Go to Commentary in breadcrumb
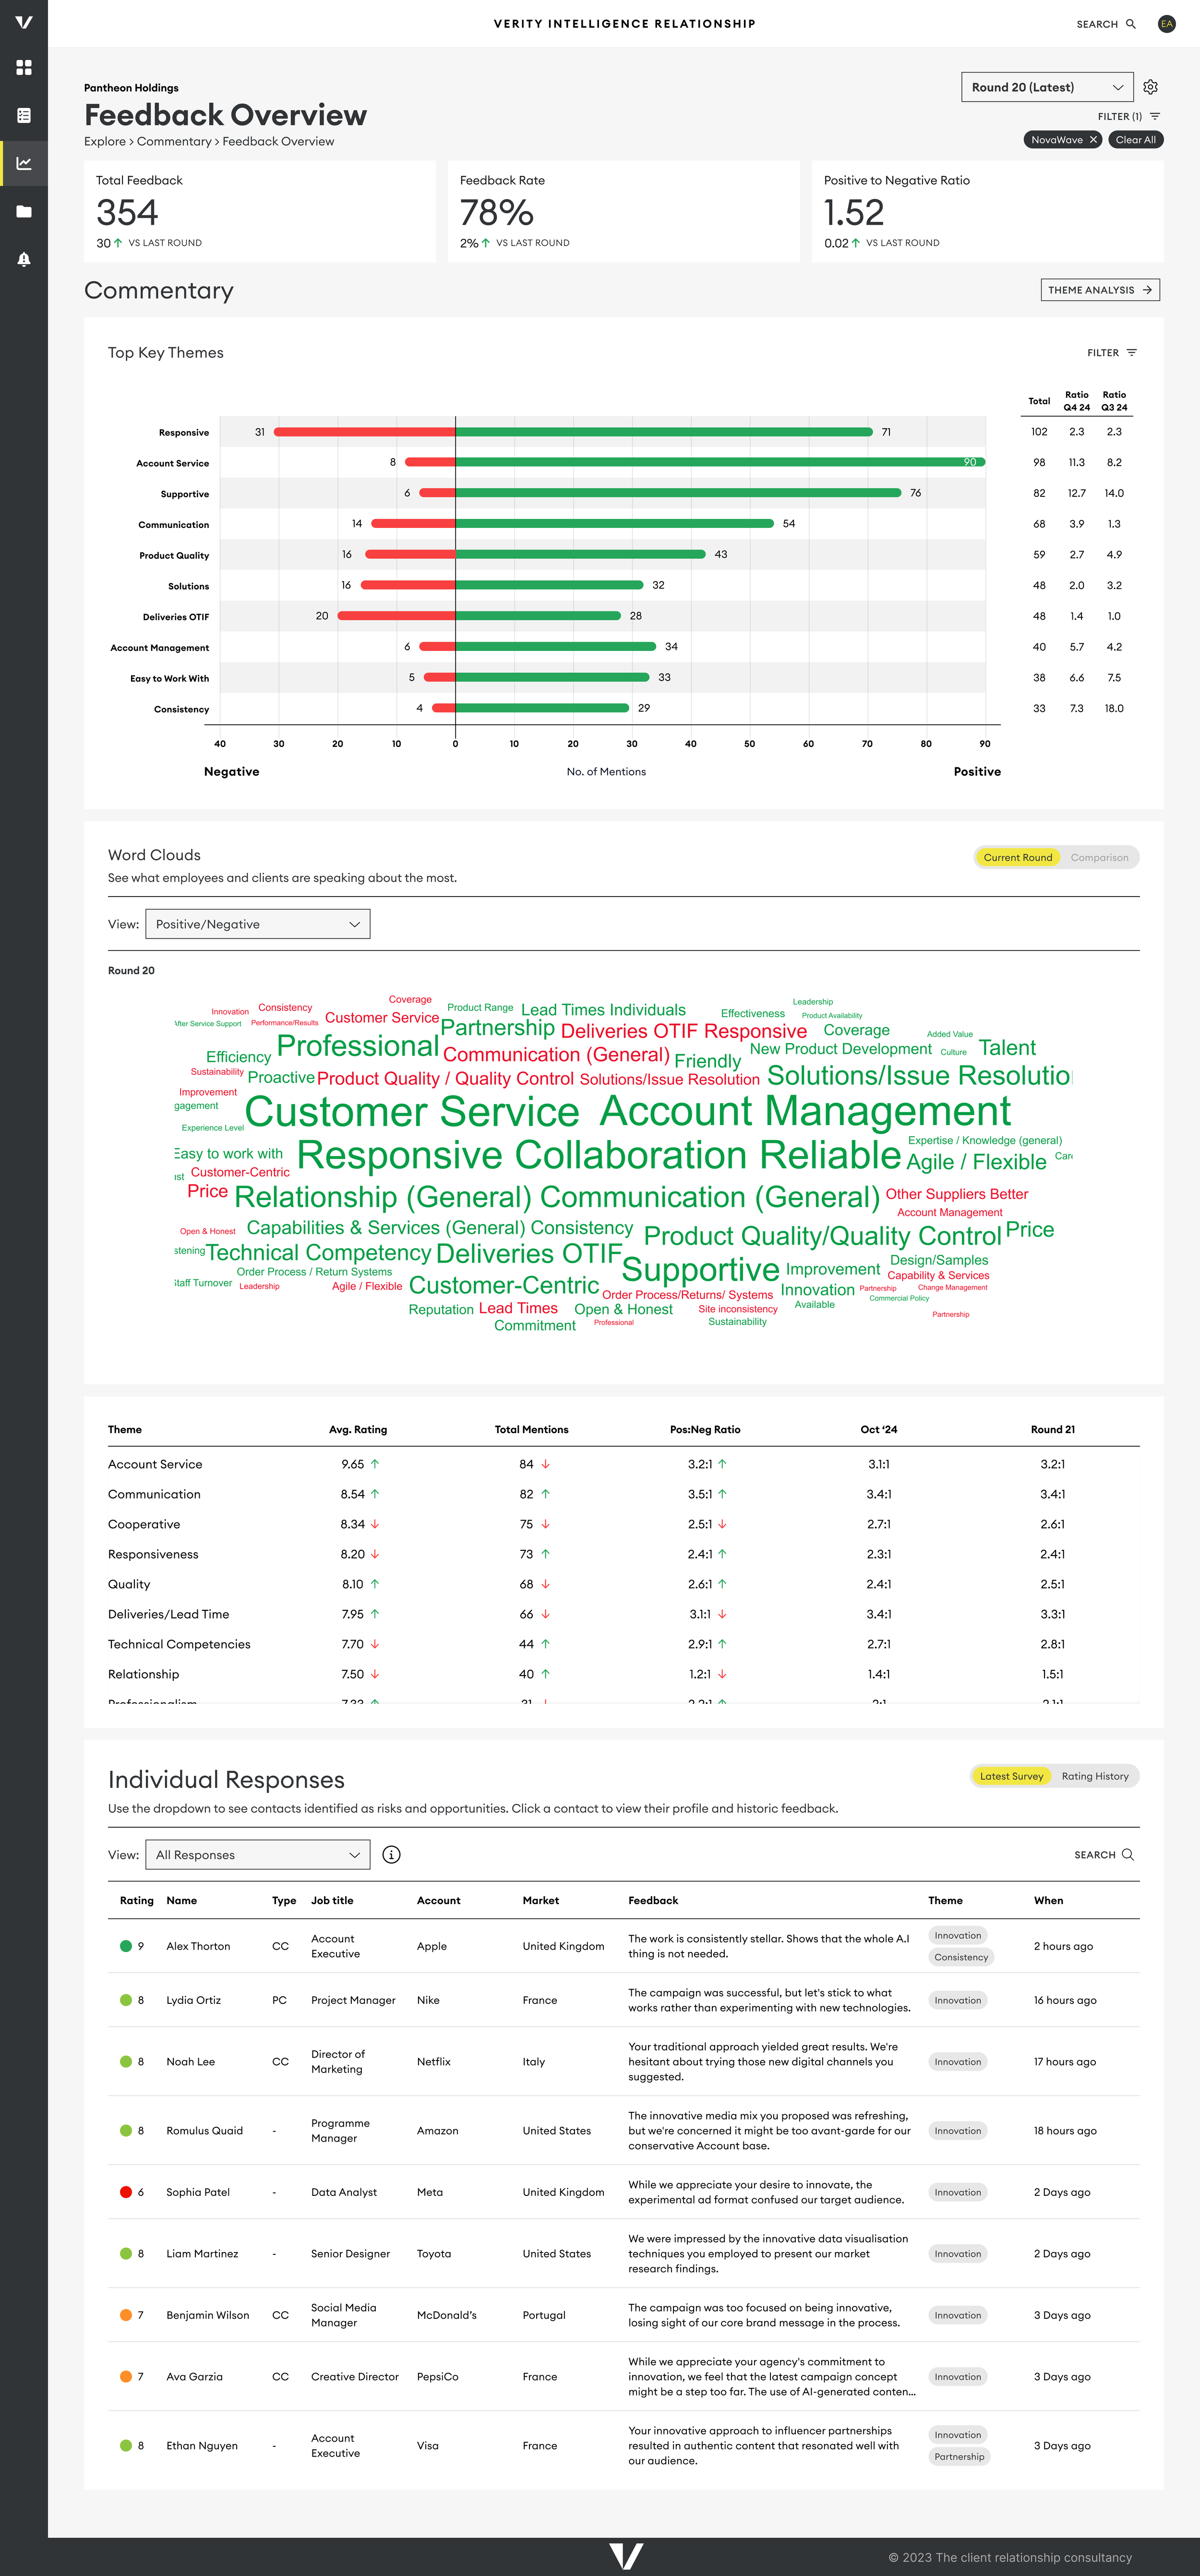1200x2576 pixels. [174, 141]
